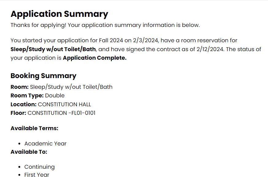Click the Location label
Viewport: 268px width, 177px height.
pyautogui.click(x=24, y=104)
